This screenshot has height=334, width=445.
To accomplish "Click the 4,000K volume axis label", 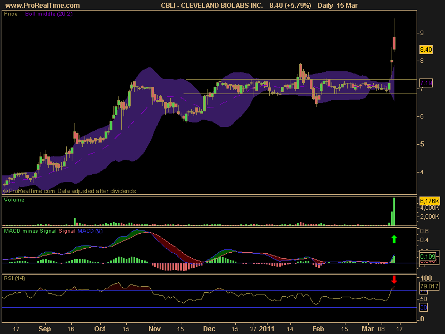I will point(429,208).
